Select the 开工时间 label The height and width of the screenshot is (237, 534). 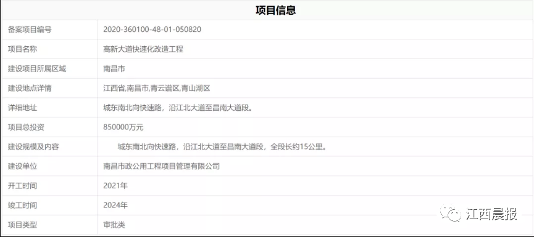pos(22,186)
